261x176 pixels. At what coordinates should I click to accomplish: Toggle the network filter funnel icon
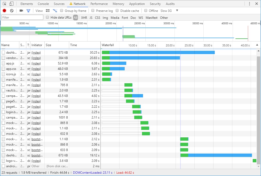pos(28,11)
